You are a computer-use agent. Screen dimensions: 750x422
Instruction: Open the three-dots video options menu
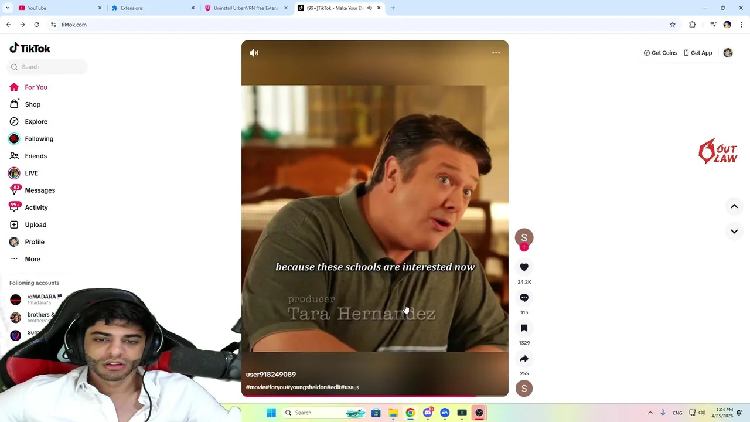pyautogui.click(x=496, y=53)
